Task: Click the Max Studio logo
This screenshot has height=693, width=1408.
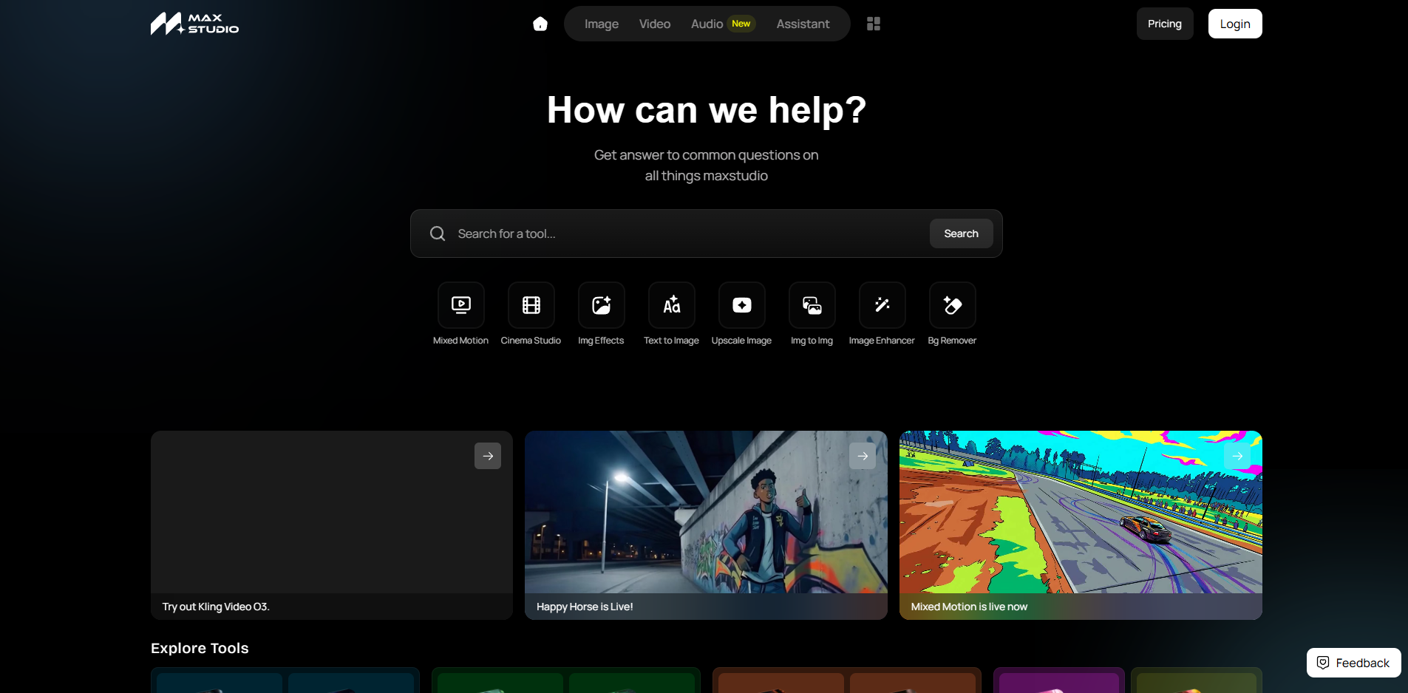Action: point(194,24)
